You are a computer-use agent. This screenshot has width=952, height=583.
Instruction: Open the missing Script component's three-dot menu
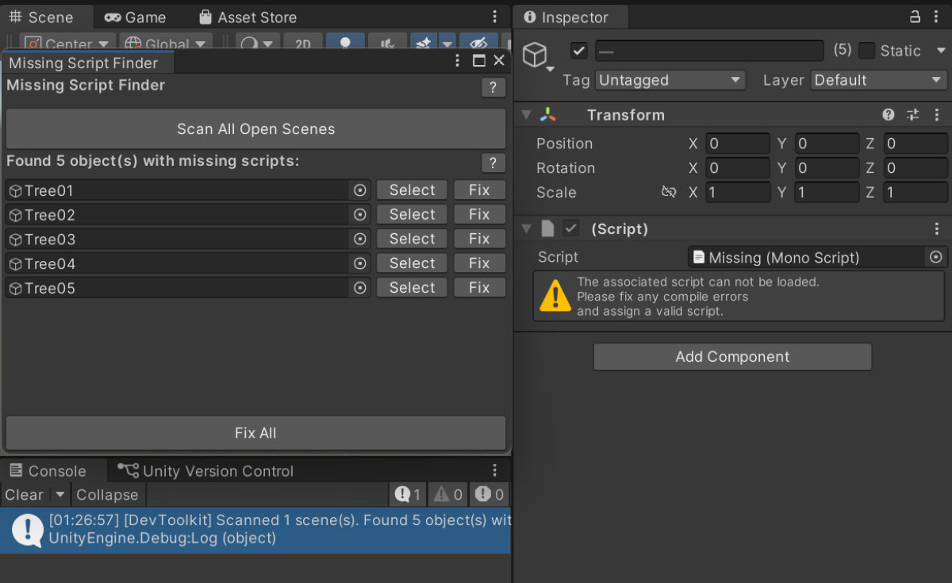(x=937, y=228)
